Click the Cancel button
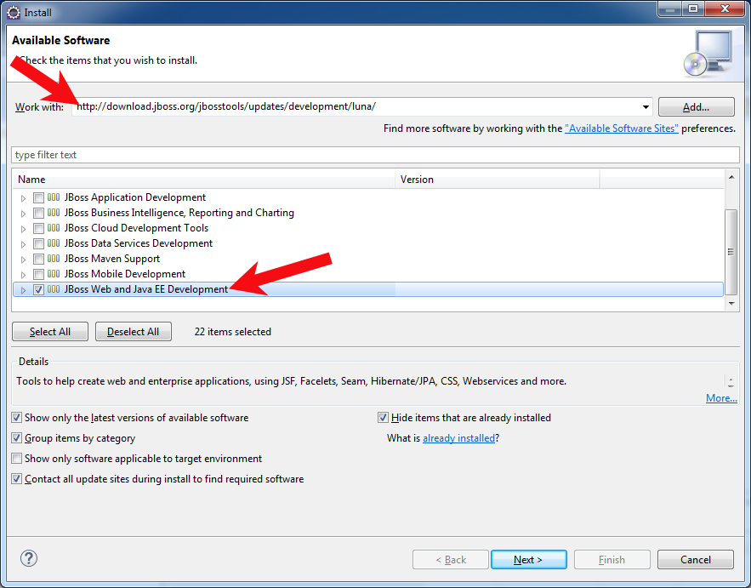 (696, 560)
